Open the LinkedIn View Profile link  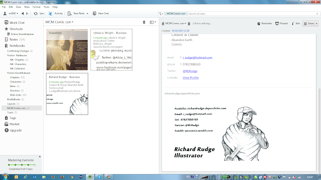[191, 78]
